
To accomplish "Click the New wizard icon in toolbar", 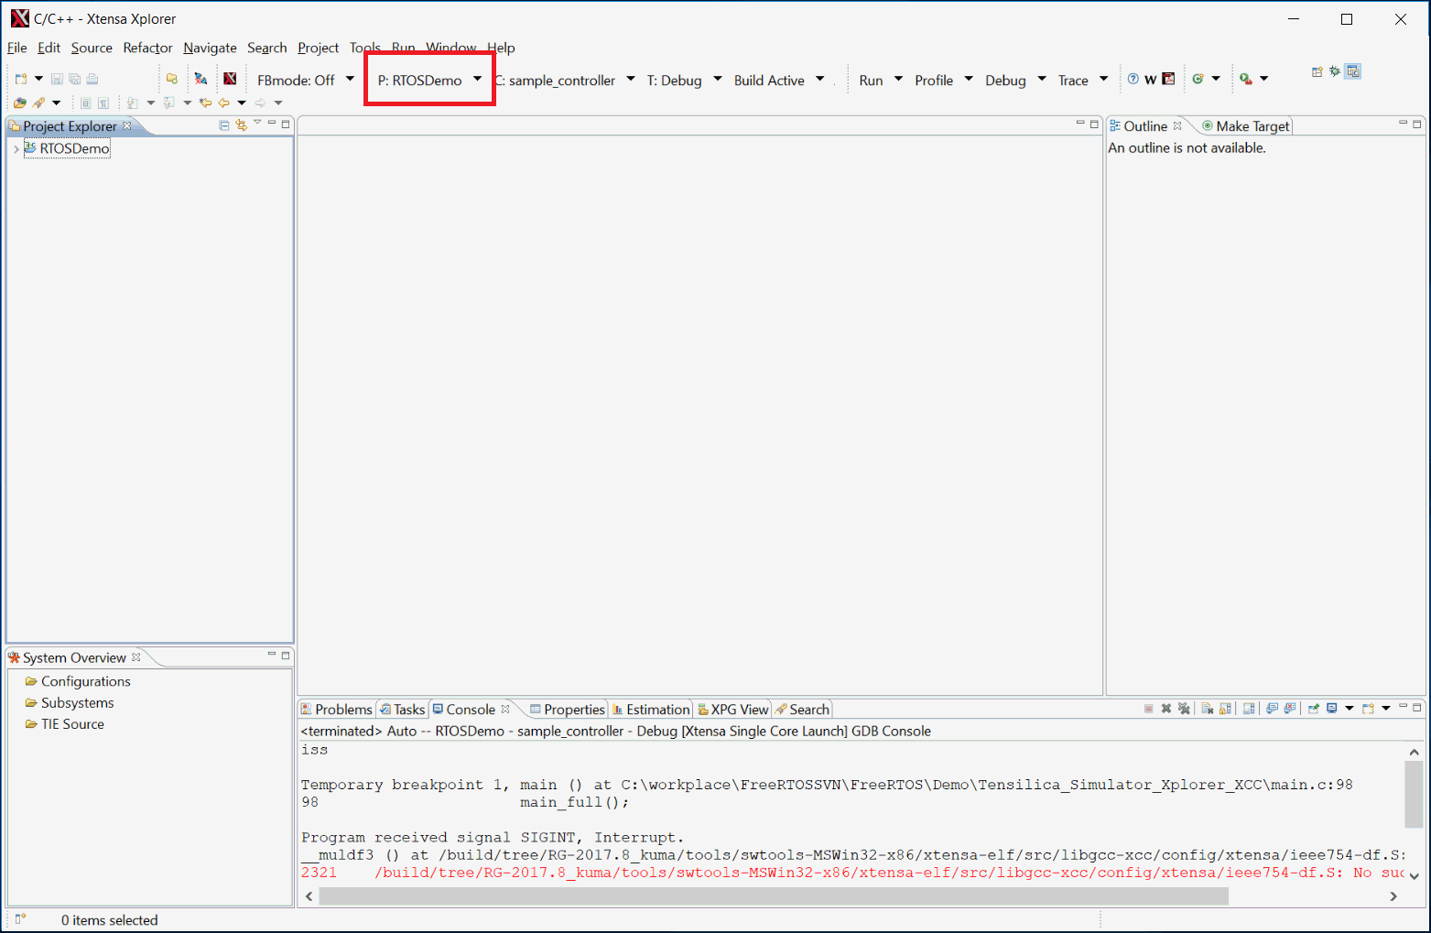I will click(x=21, y=79).
